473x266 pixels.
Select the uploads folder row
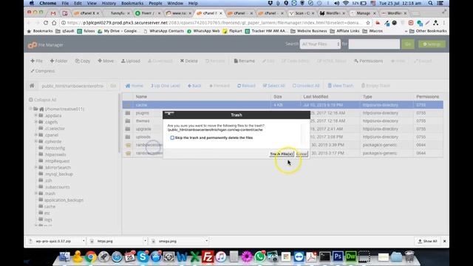pyautogui.click(x=282, y=137)
